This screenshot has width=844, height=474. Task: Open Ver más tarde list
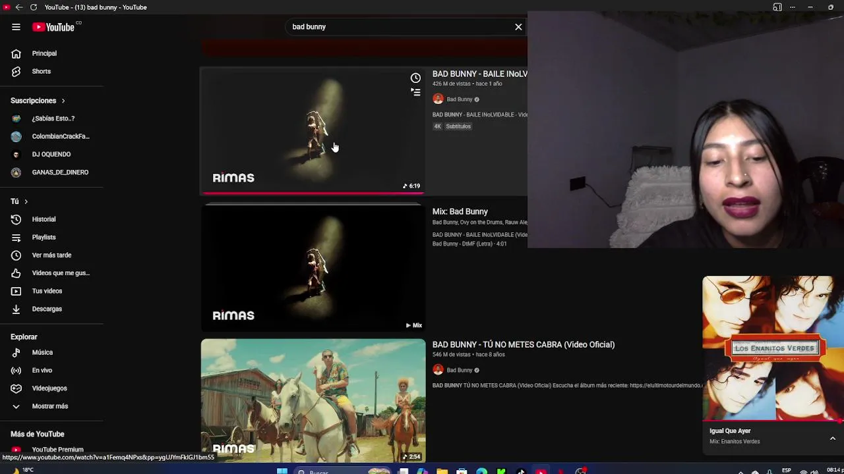51,255
